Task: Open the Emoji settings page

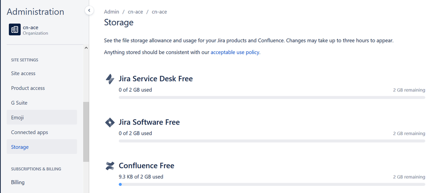Action: (42, 117)
